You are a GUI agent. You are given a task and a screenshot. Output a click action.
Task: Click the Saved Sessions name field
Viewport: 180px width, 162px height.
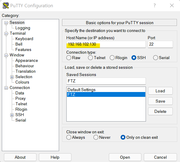106,81
